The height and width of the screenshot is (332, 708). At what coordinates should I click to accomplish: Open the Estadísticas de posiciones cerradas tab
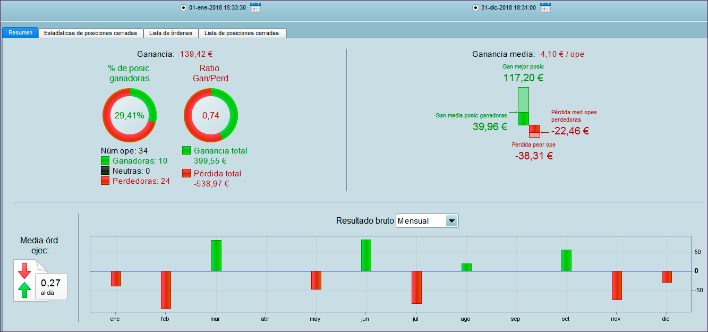point(91,32)
